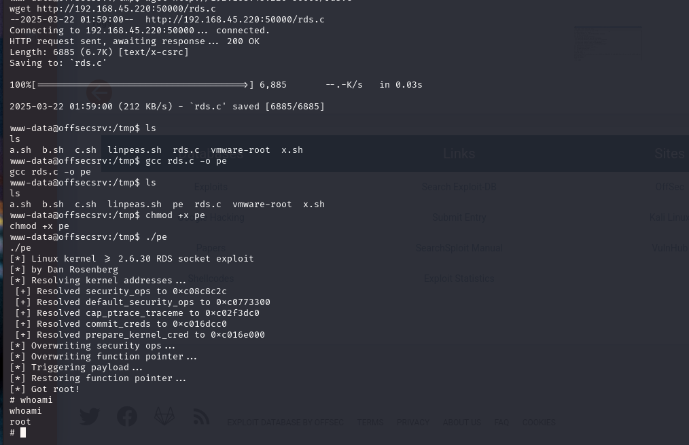Open the Search Exploit-DB link
Viewport: 689px width, 445px height.
point(459,187)
